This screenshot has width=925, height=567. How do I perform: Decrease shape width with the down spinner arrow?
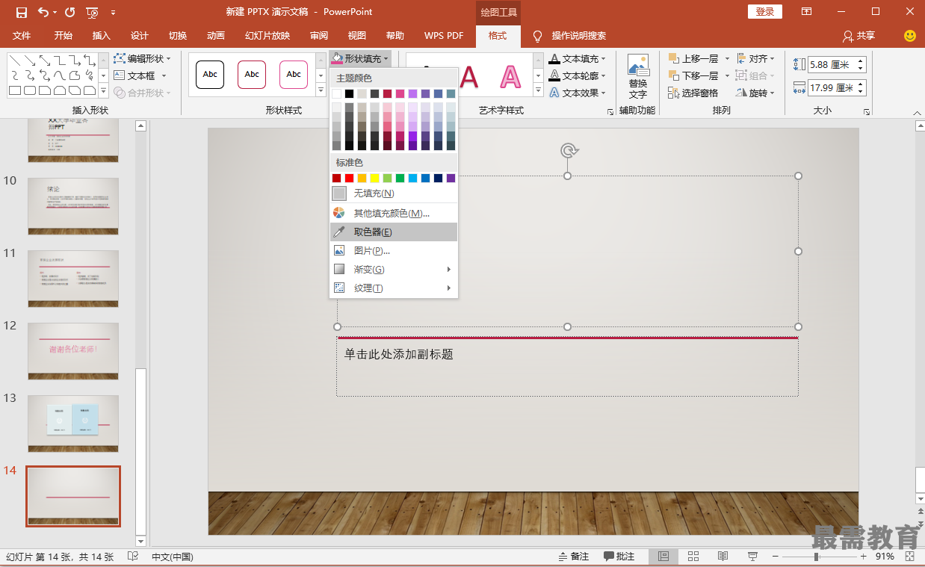[861, 91]
